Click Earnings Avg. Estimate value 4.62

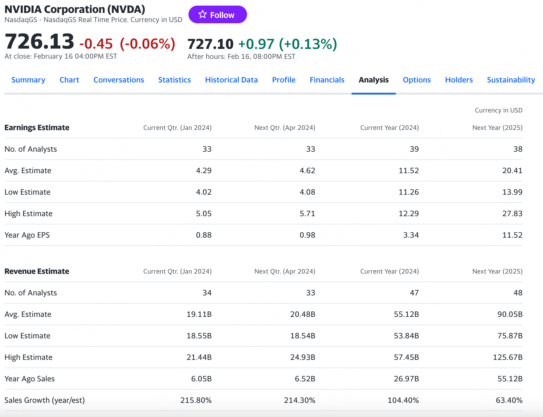[x=307, y=171]
